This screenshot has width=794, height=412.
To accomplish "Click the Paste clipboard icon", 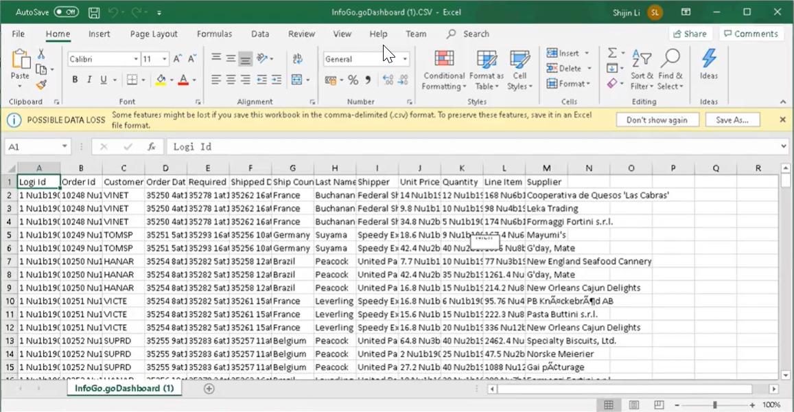I will coord(21,59).
